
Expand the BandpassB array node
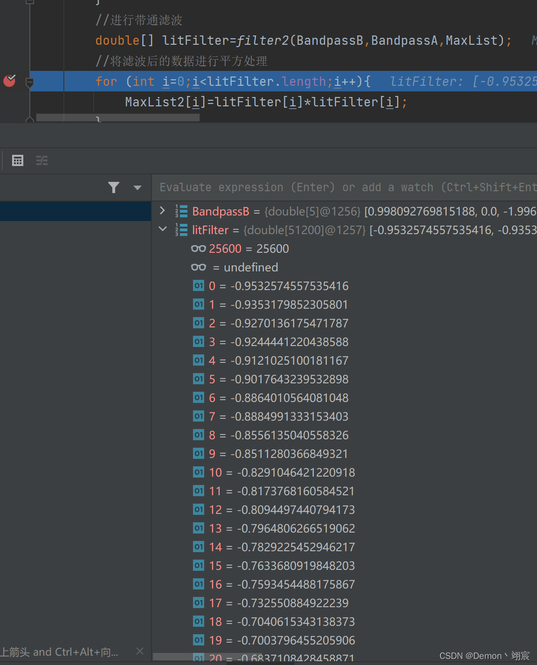tap(162, 211)
